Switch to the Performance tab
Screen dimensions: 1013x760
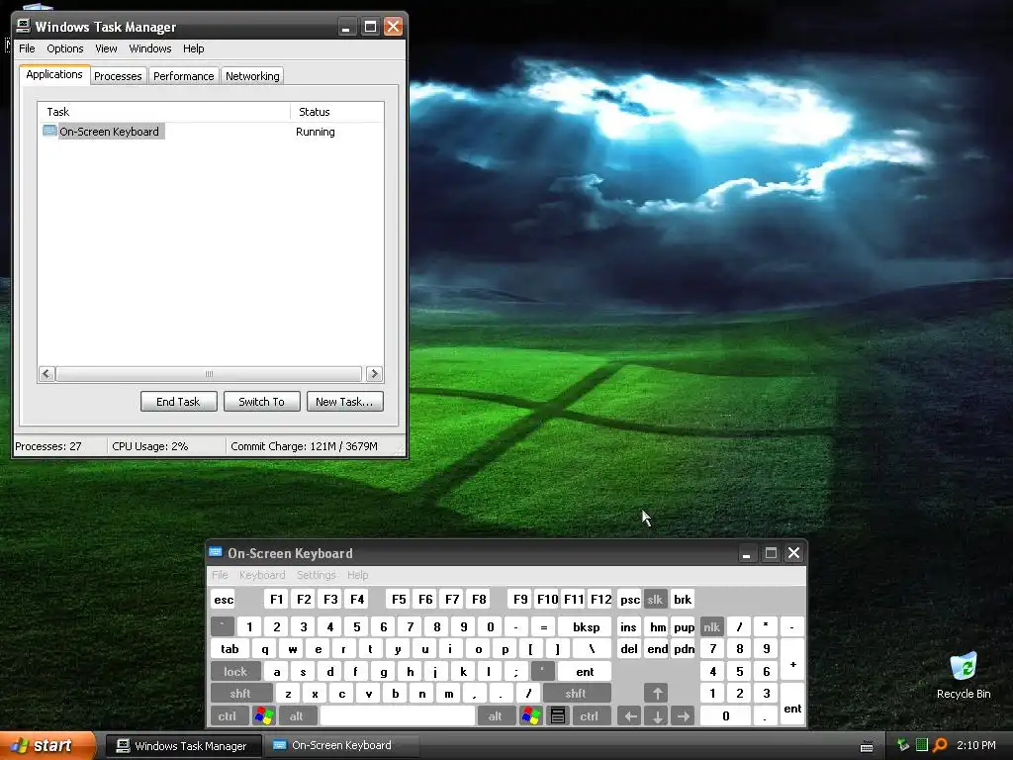183,76
